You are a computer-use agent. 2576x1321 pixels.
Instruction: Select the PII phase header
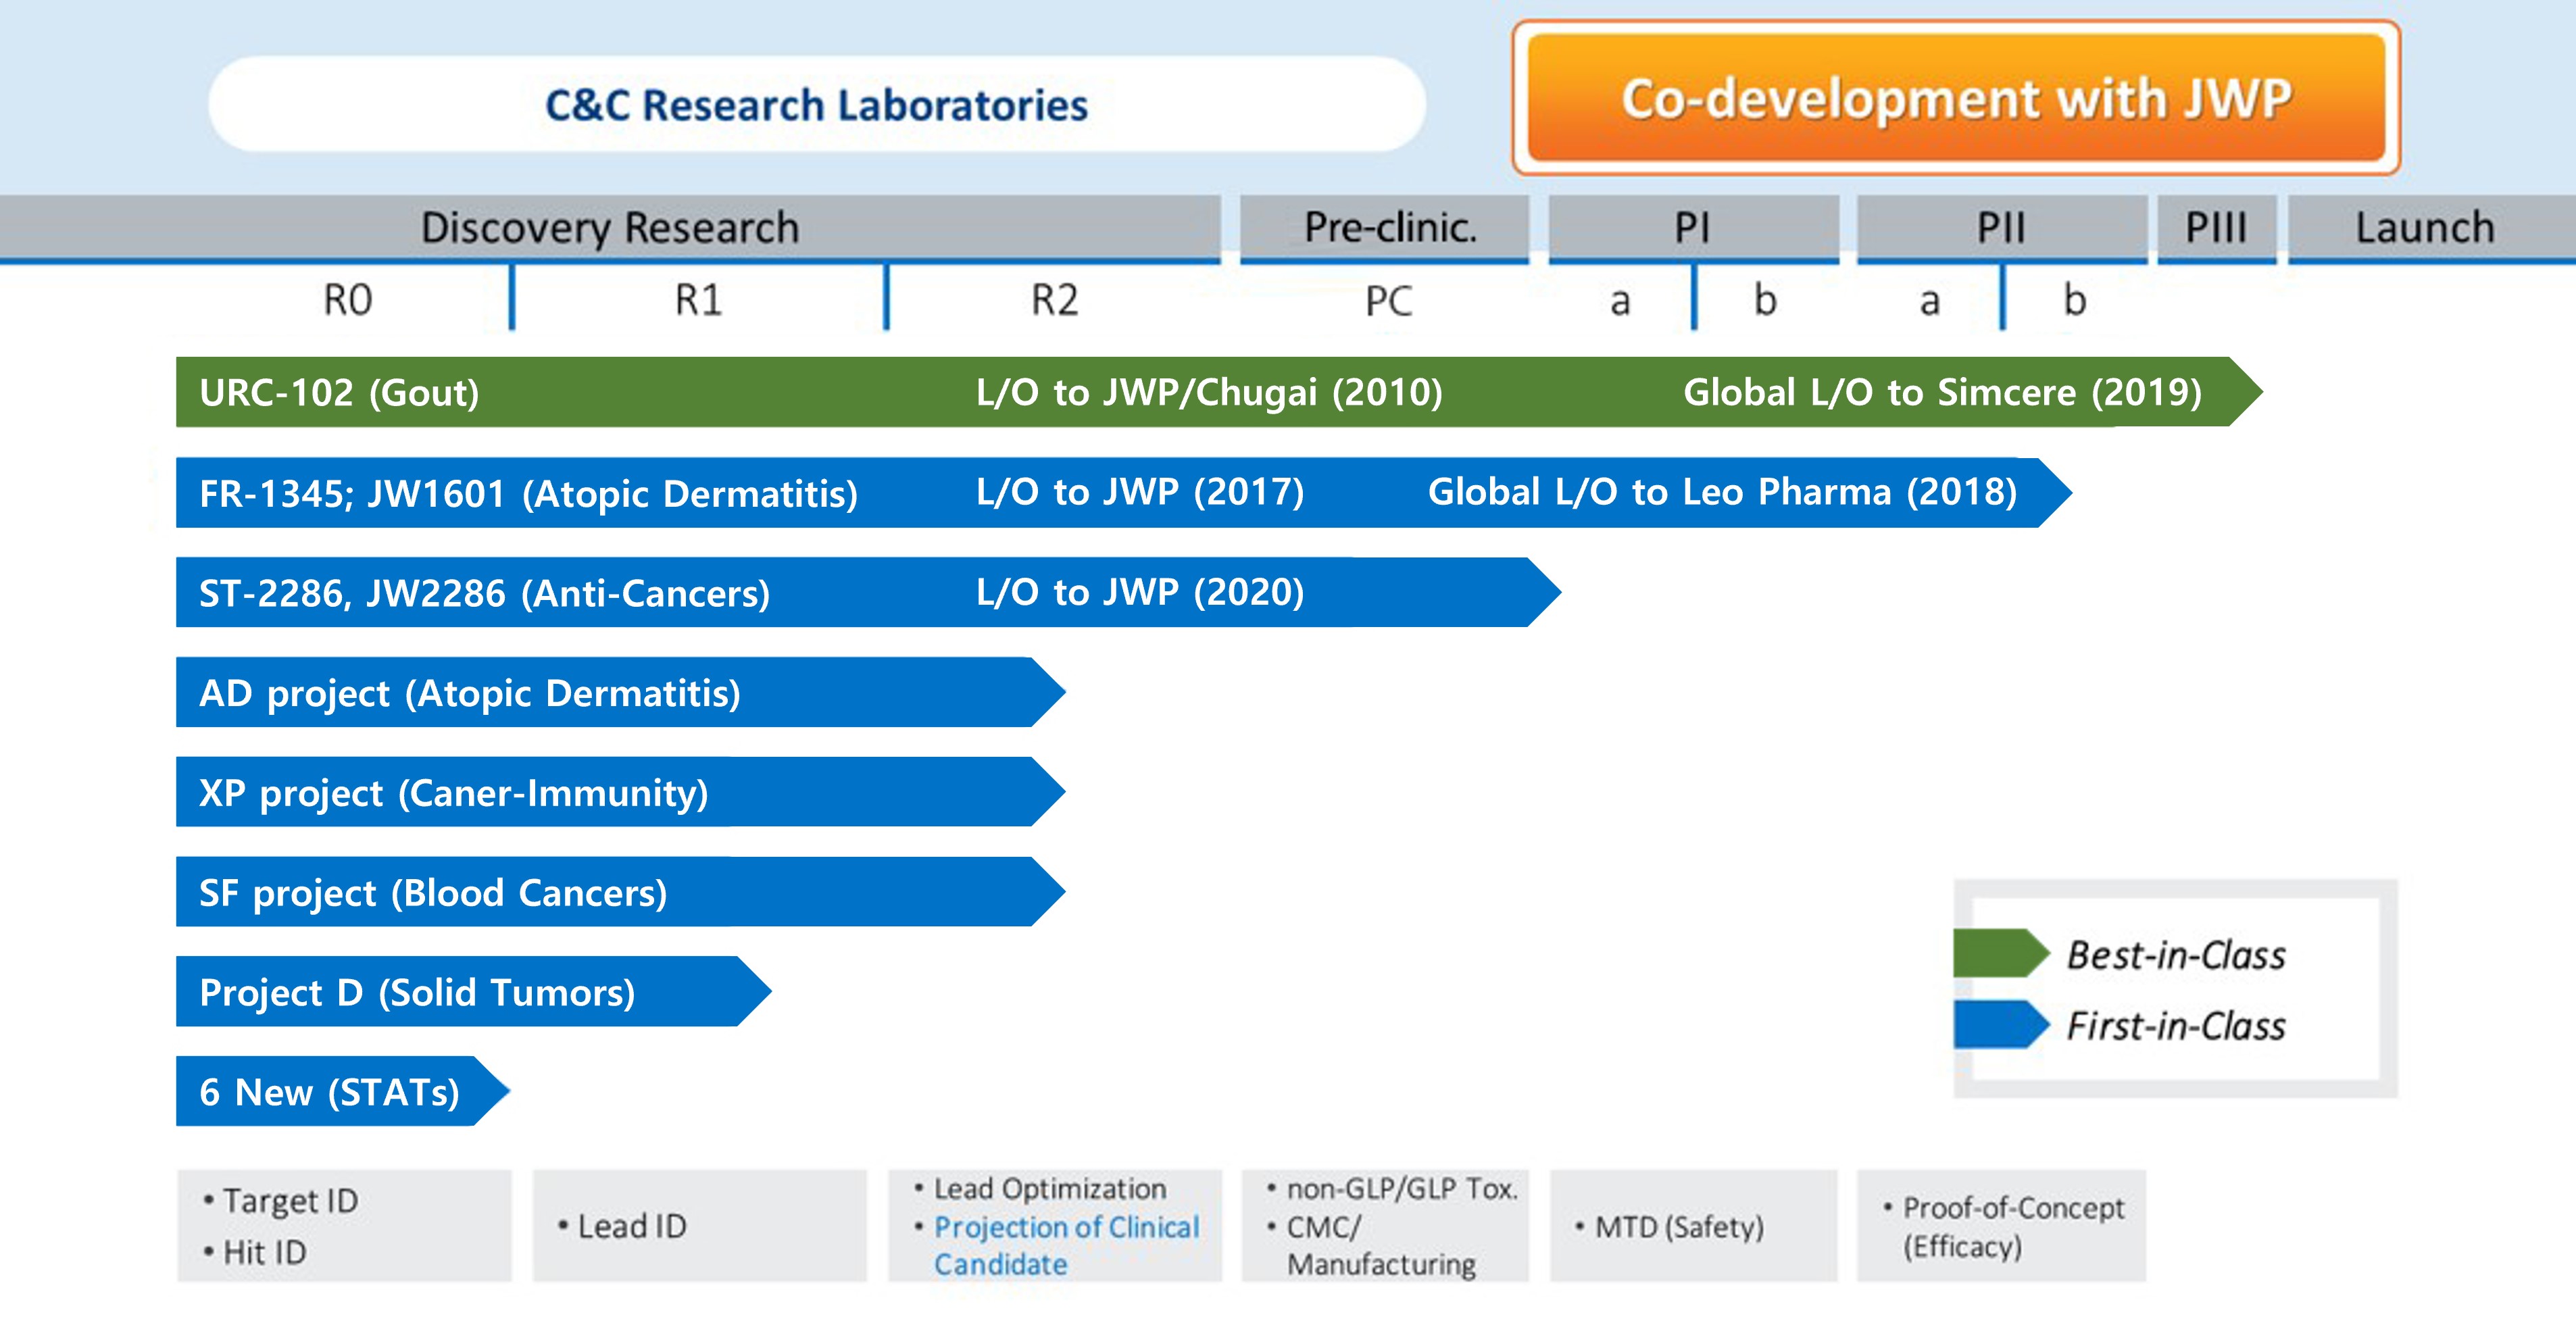(x=2001, y=228)
